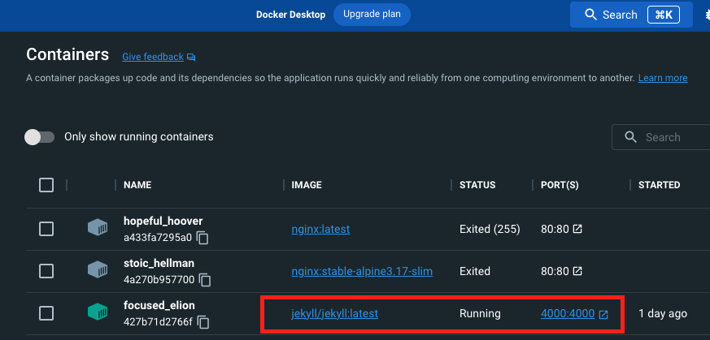Sort by the NAME column header
710x340 pixels.
click(137, 185)
